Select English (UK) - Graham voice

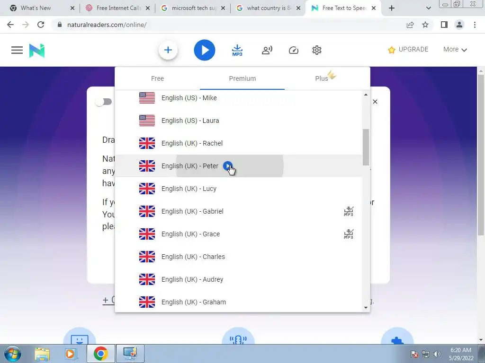point(238,302)
